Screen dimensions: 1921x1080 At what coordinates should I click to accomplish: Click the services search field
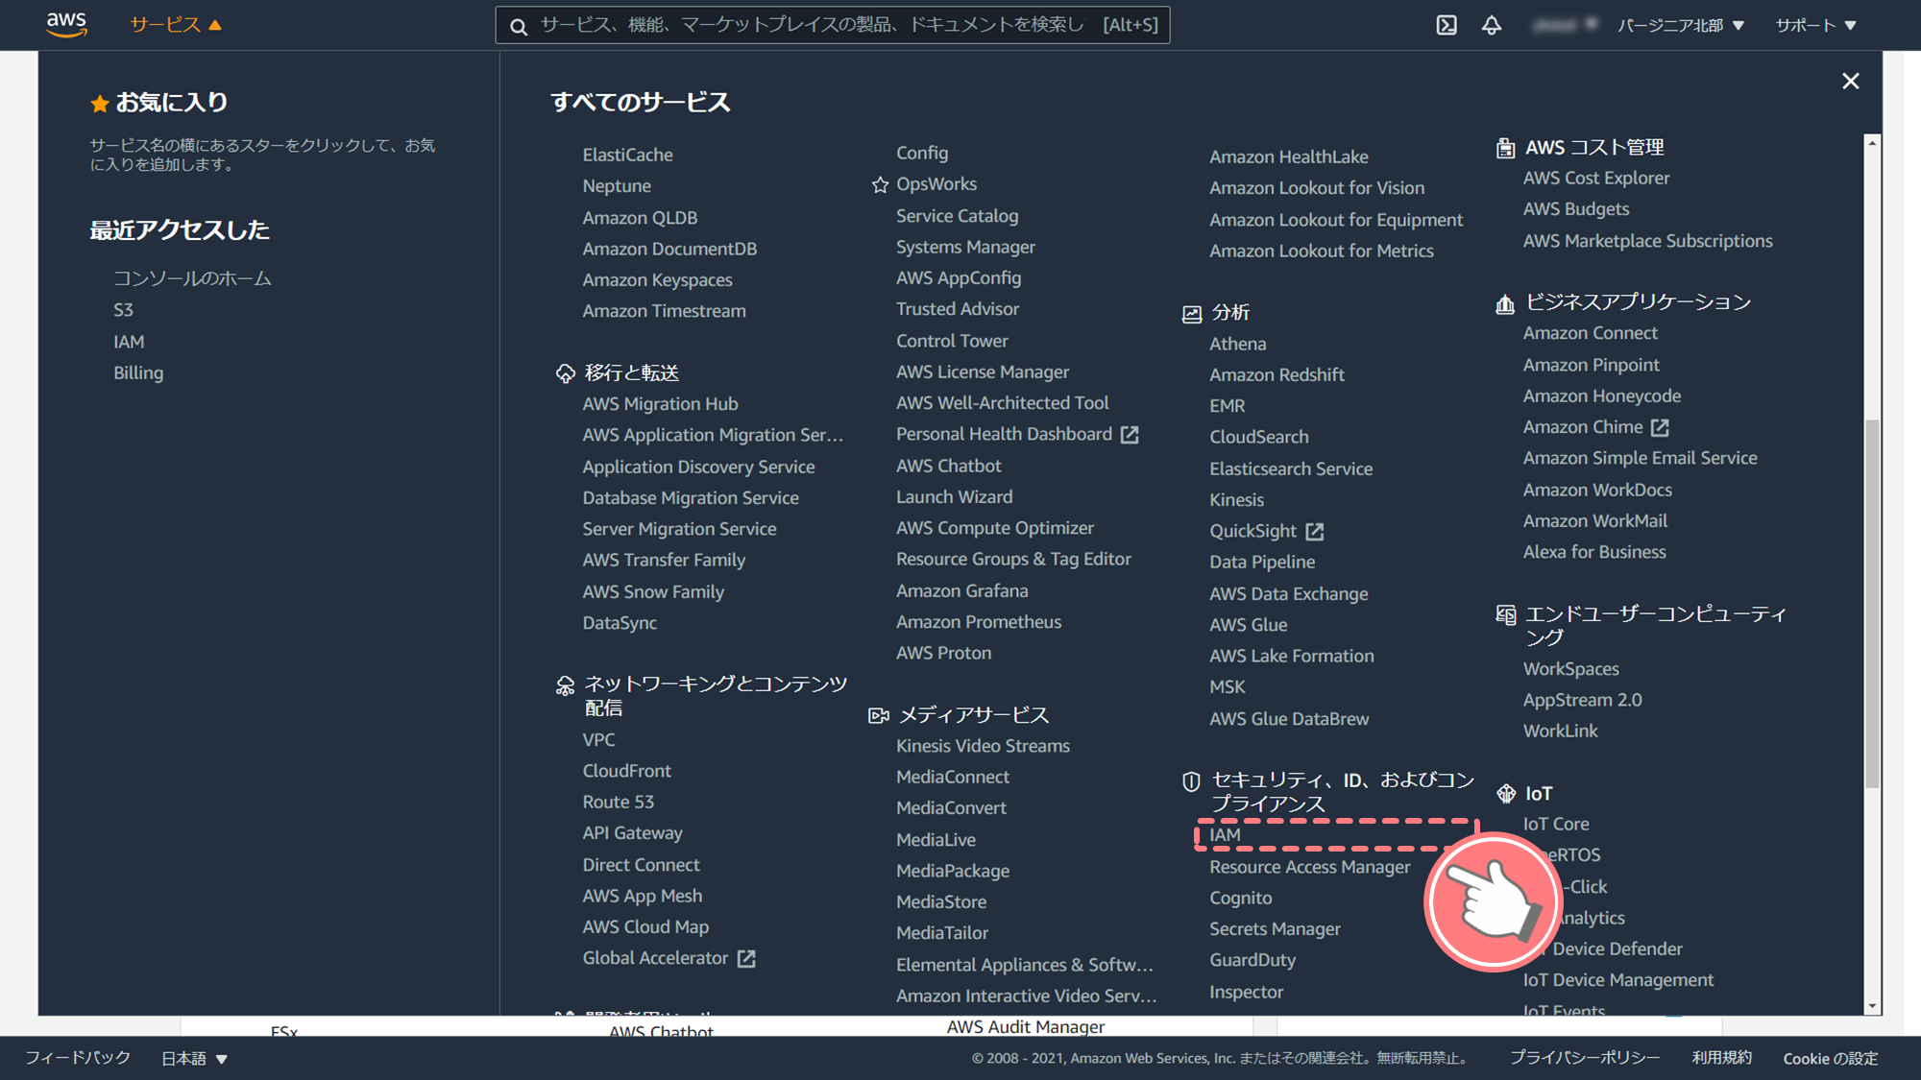[833, 25]
